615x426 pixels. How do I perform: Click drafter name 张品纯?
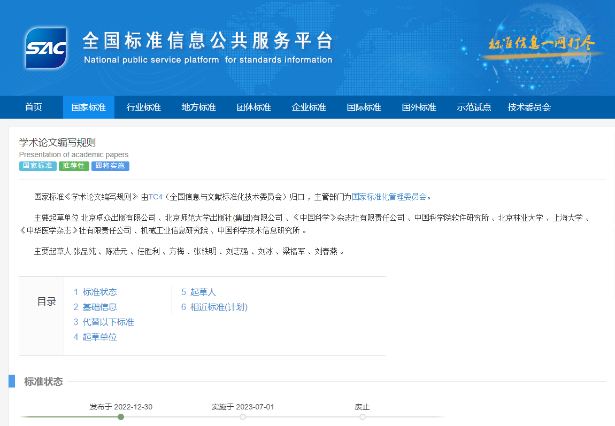84,251
